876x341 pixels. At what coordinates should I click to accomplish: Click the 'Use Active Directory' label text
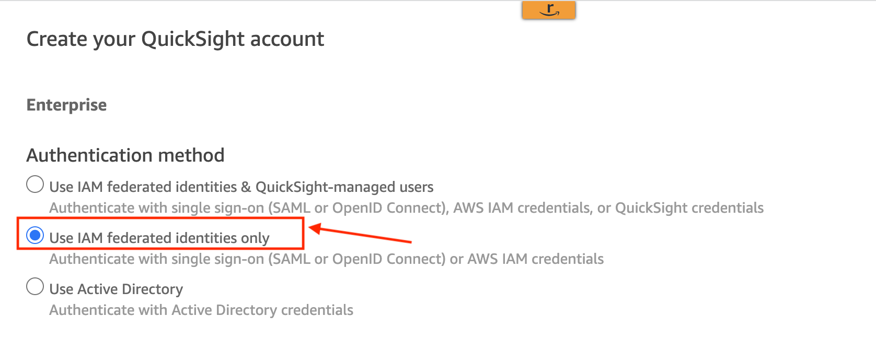(x=116, y=289)
